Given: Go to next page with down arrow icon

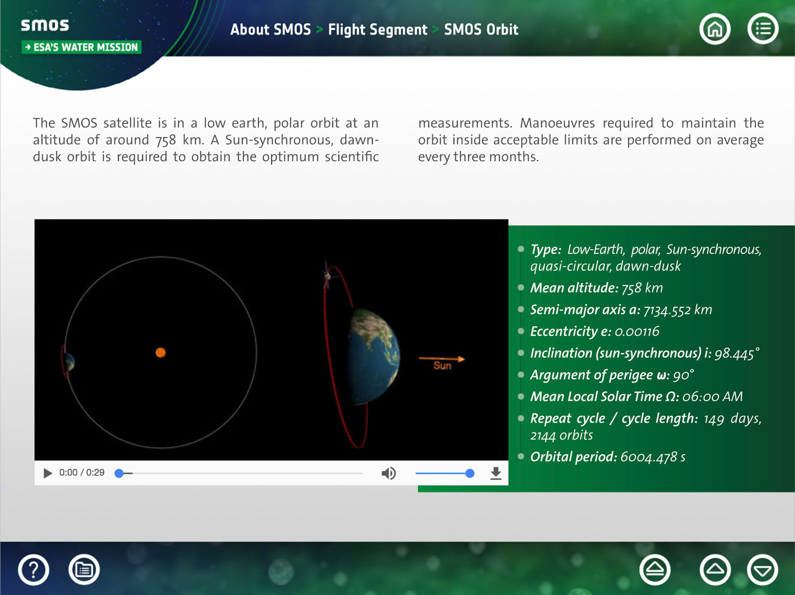Looking at the screenshot, I should [762, 569].
